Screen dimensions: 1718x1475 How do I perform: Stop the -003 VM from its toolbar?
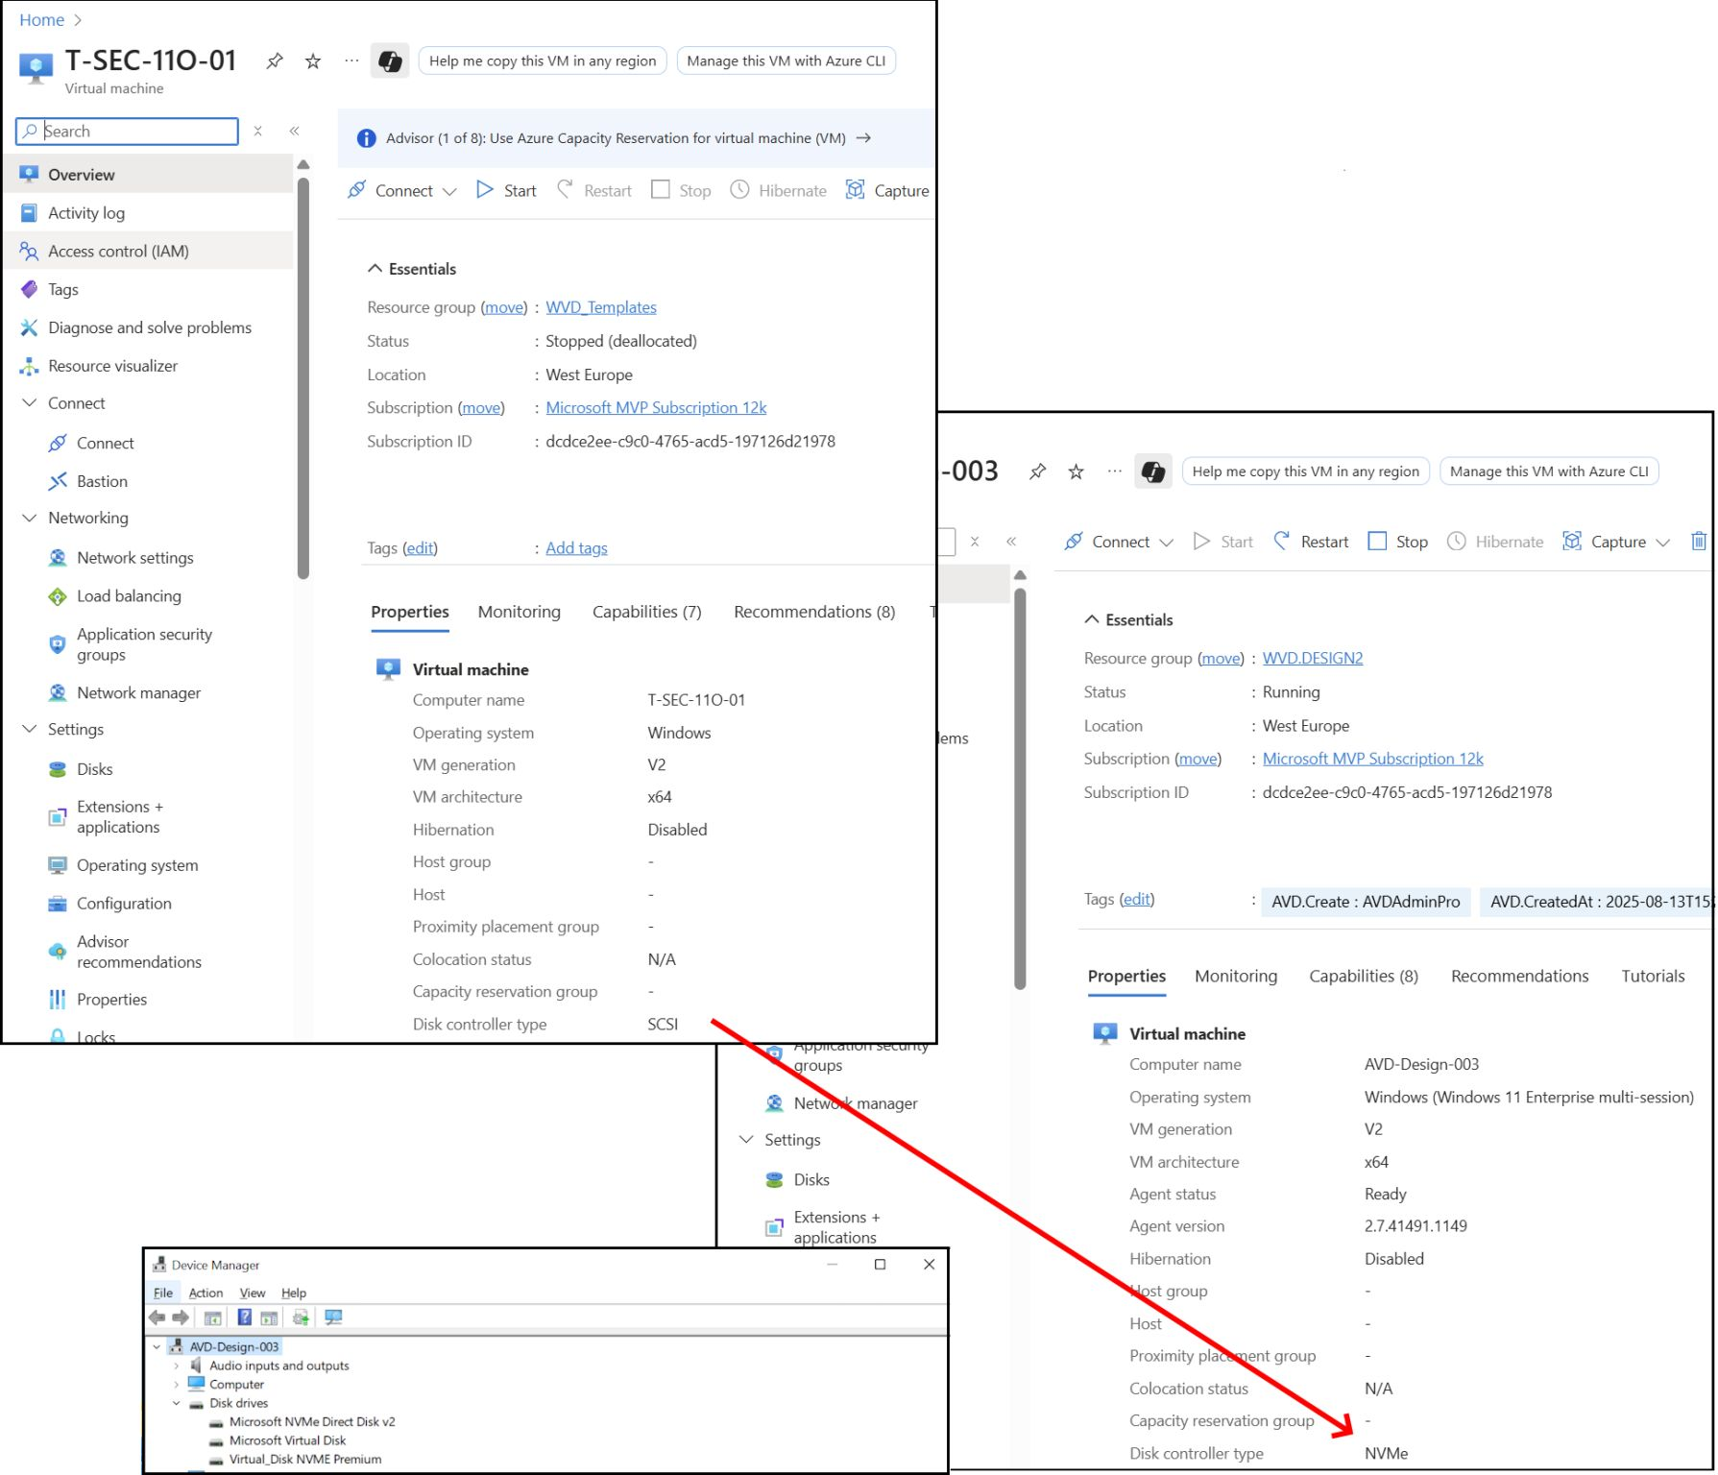(1398, 542)
